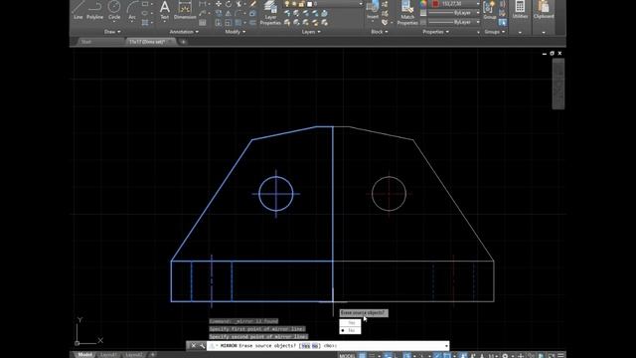Open command line history dropdown arrow
This screenshot has height=358, width=636.
click(x=446, y=346)
